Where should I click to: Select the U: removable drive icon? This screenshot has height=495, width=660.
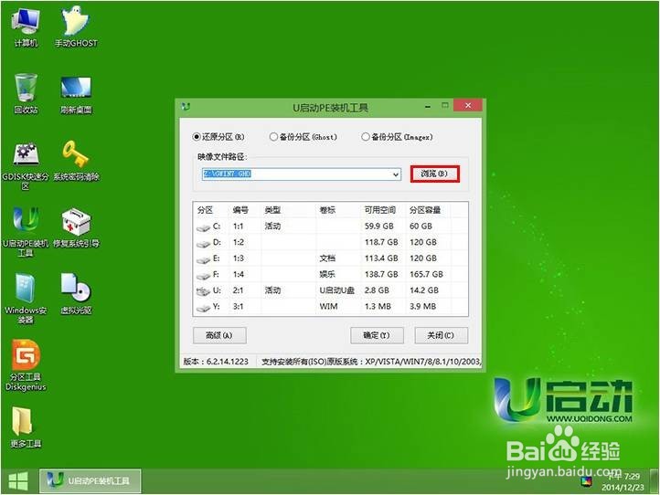(203, 290)
